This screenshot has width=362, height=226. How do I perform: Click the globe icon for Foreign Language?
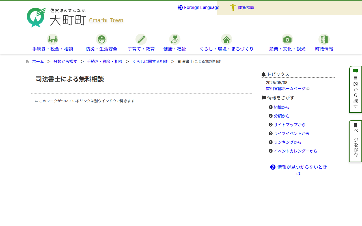pos(180,8)
